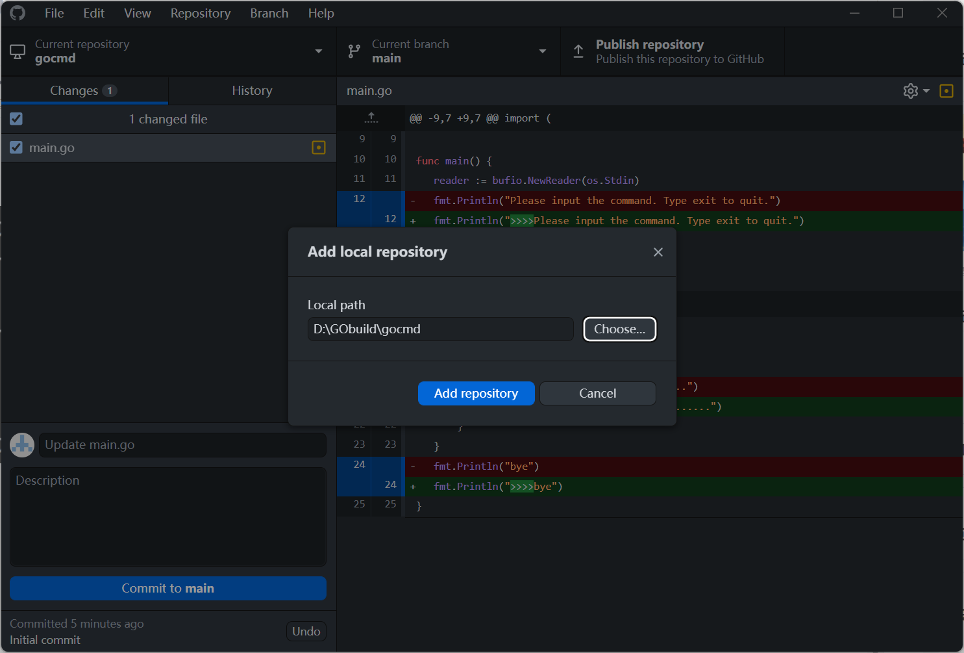Open the Branch menu
The width and height of the screenshot is (964, 653).
269,13
